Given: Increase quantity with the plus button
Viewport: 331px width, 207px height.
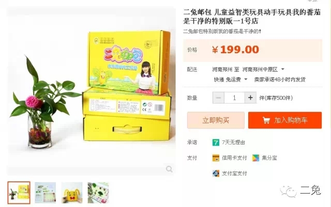Looking at the screenshot, I should (250, 98).
